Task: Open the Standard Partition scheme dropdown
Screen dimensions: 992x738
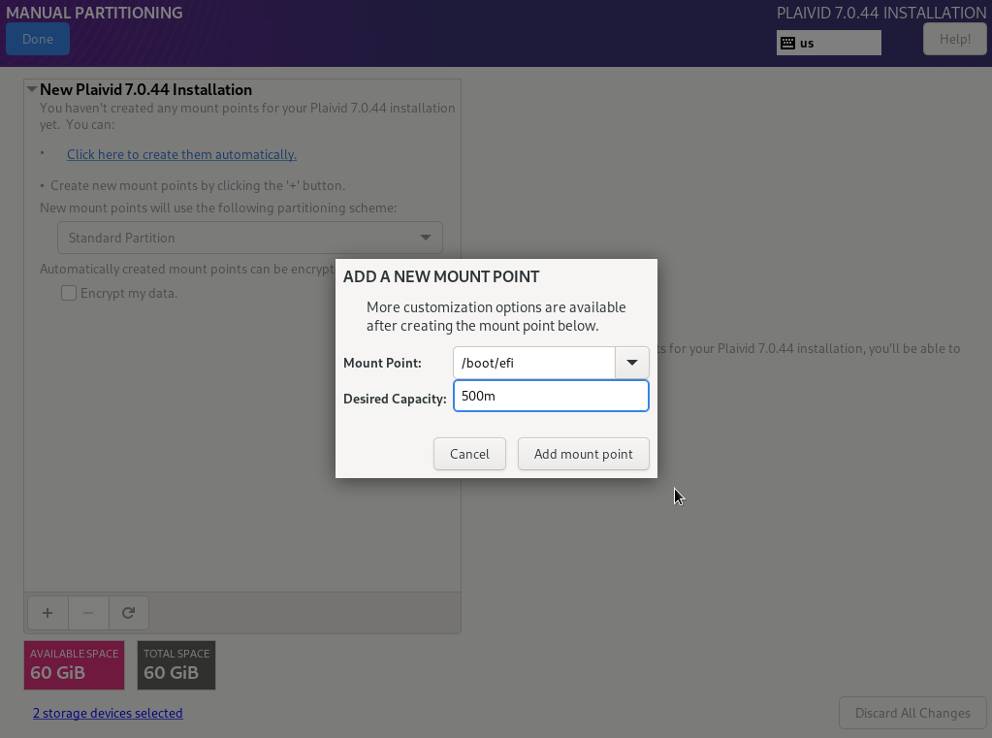Action: (x=250, y=238)
